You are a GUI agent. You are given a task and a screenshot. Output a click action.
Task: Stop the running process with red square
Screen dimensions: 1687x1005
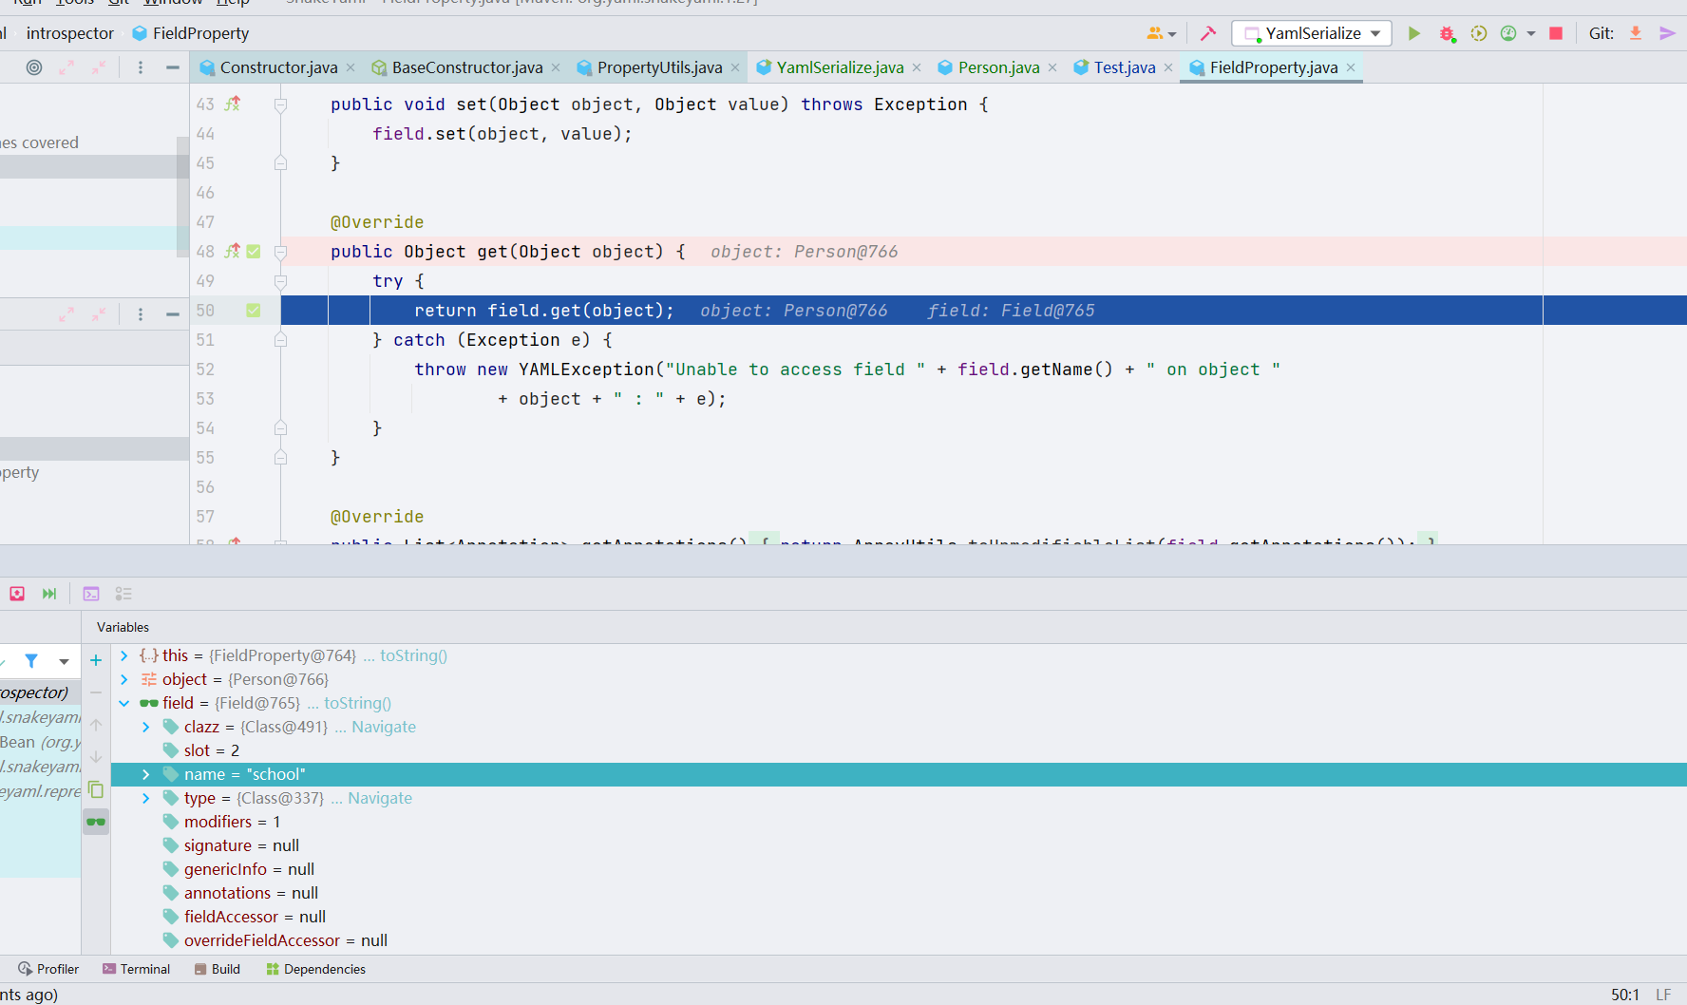1556,33
